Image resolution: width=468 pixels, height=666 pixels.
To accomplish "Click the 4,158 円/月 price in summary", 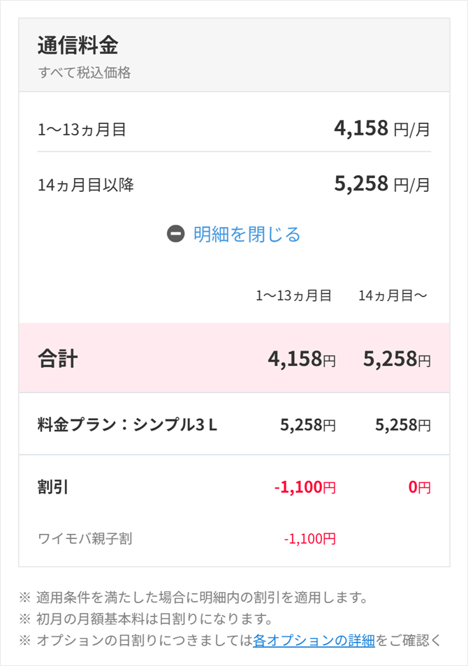I will click(382, 128).
